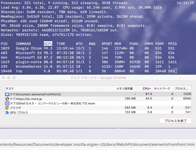Click the globe icon for its-more.jp tab
This screenshot has height=162, width=196.
(7, 99)
